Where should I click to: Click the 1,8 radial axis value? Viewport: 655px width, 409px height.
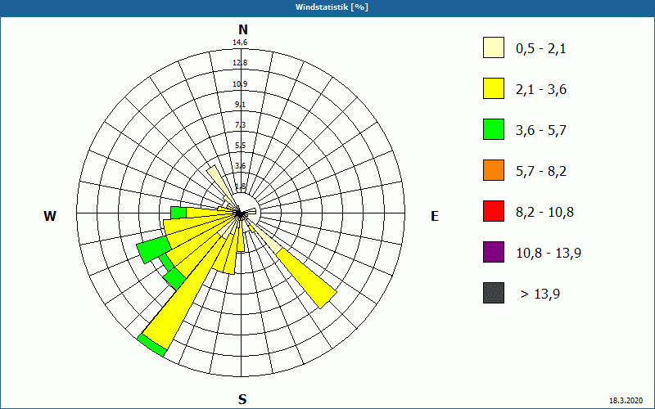click(240, 186)
